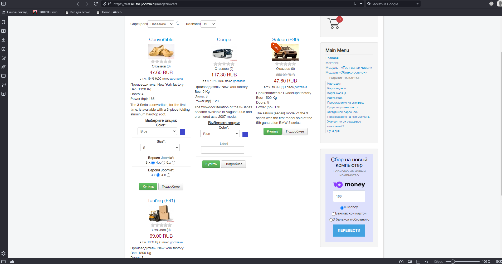Click Coupe blue color swatch
This screenshot has width=502, height=264.
[245, 134]
